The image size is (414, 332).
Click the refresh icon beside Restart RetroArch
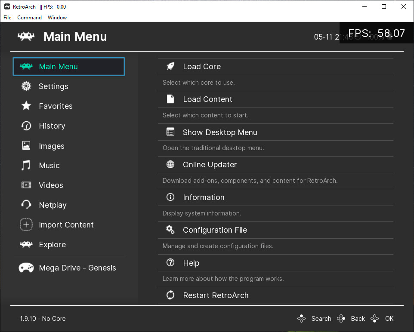click(170, 295)
